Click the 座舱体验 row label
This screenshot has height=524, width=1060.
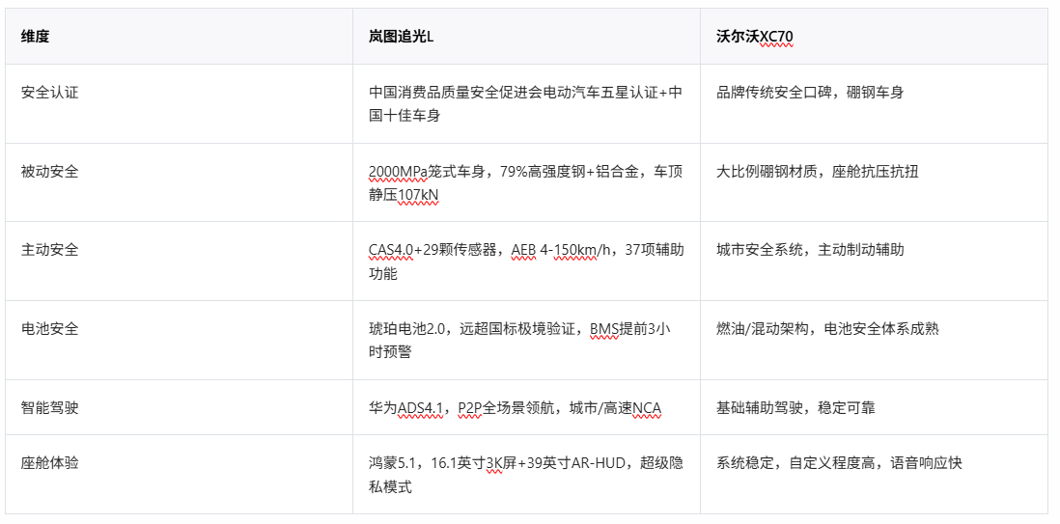click(x=50, y=463)
